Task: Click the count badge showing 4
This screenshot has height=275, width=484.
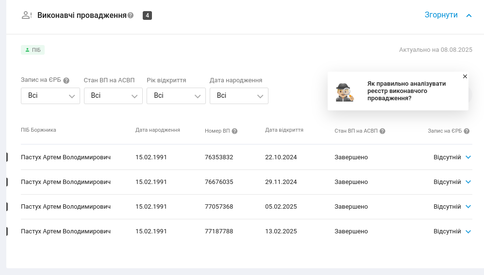Action: tap(147, 15)
